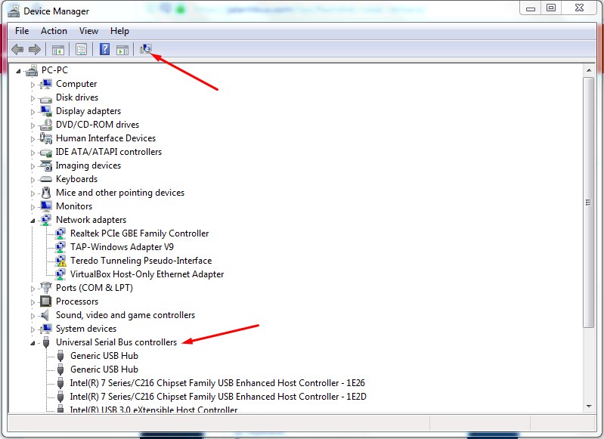
Task: Select the IDE ATA/ATAPI controllers label
Action: (x=109, y=152)
